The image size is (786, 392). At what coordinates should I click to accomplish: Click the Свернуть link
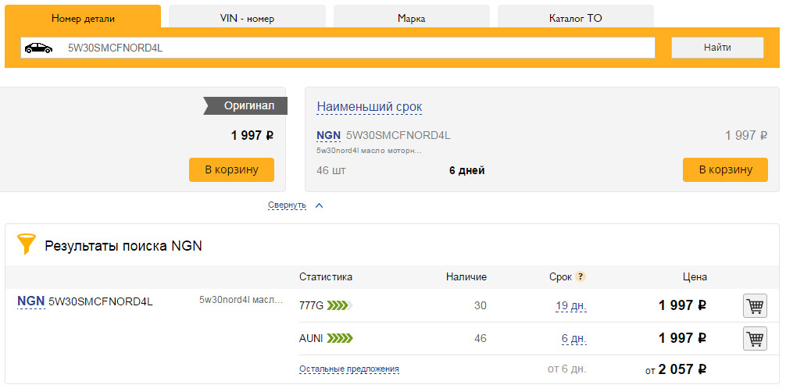point(287,205)
